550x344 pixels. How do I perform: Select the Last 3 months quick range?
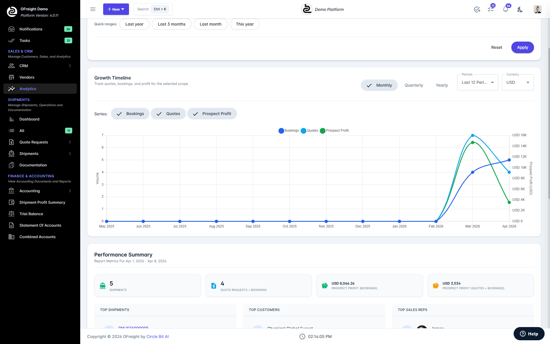(x=171, y=24)
